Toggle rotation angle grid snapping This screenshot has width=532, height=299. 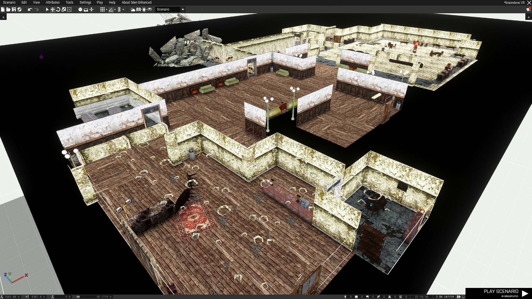tap(111, 9)
